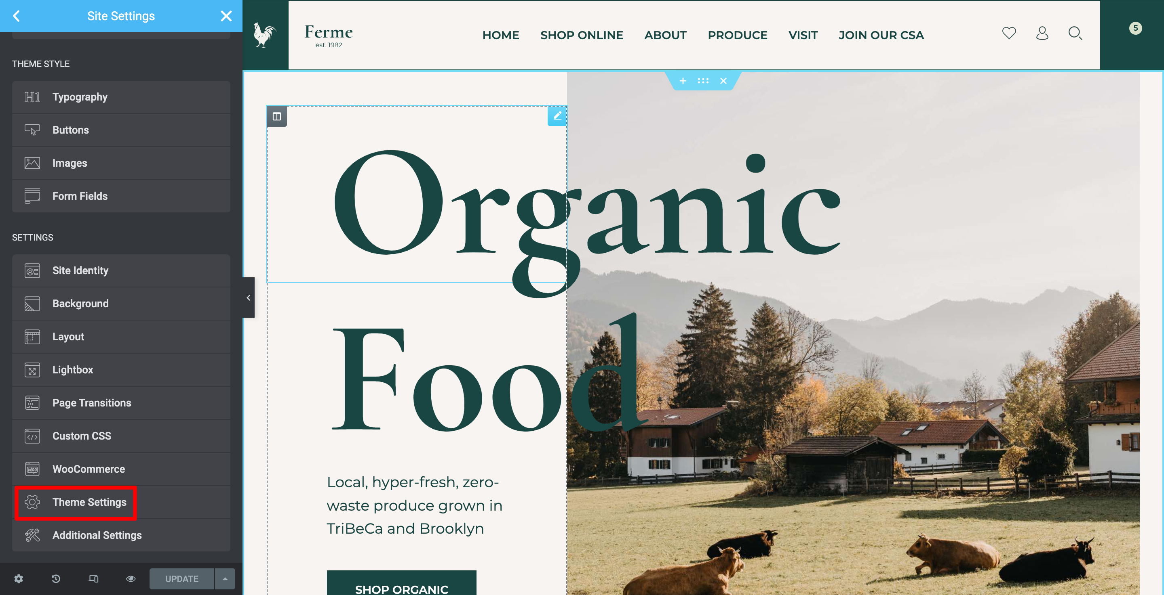Open the Custom CSS settings item
Screen dimensions: 1164x595
[121, 436]
